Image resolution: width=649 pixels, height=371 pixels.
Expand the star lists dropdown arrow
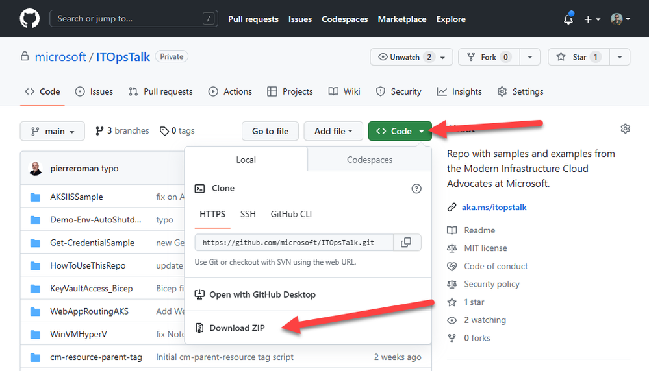(x=620, y=57)
